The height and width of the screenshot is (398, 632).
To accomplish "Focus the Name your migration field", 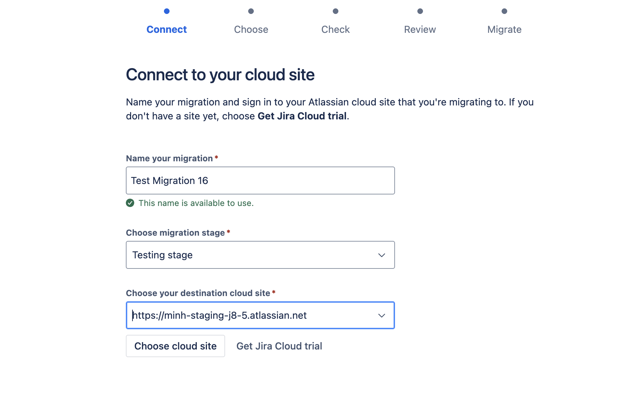I will point(260,180).
